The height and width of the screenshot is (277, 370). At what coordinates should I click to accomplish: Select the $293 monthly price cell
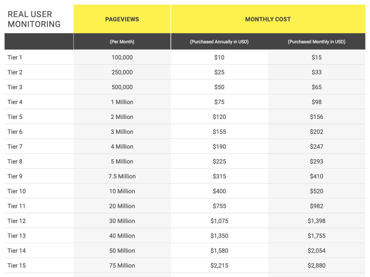tap(317, 161)
